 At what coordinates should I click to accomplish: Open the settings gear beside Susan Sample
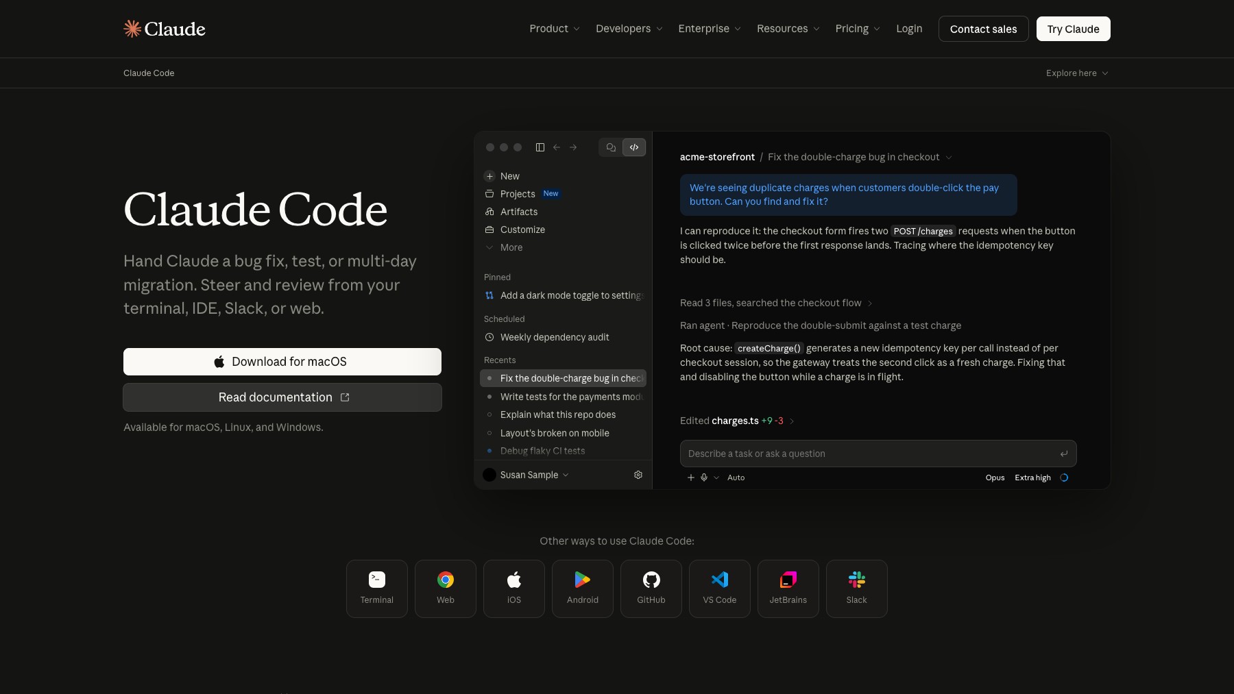pos(638,475)
